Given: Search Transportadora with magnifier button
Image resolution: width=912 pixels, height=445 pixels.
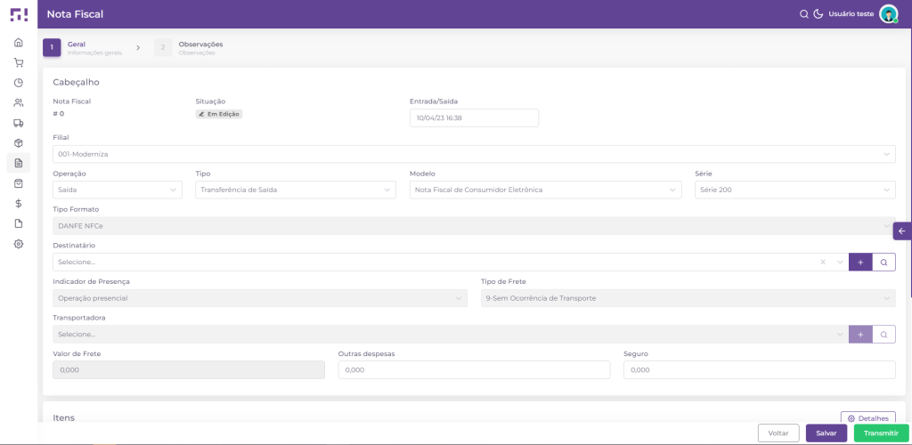Looking at the screenshot, I should (x=884, y=334).
